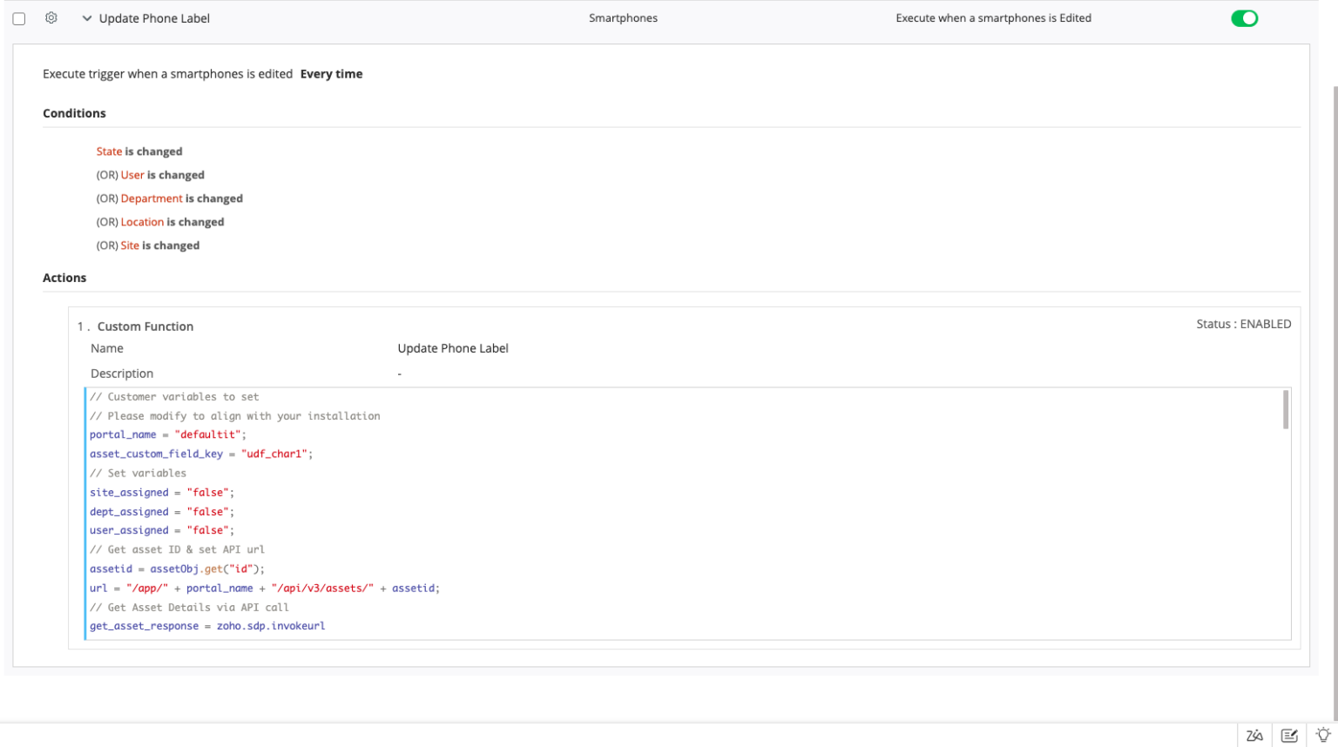The image size is (1338, 747).
Task: Click the Location condition field
Action: [x=142, y=222]
